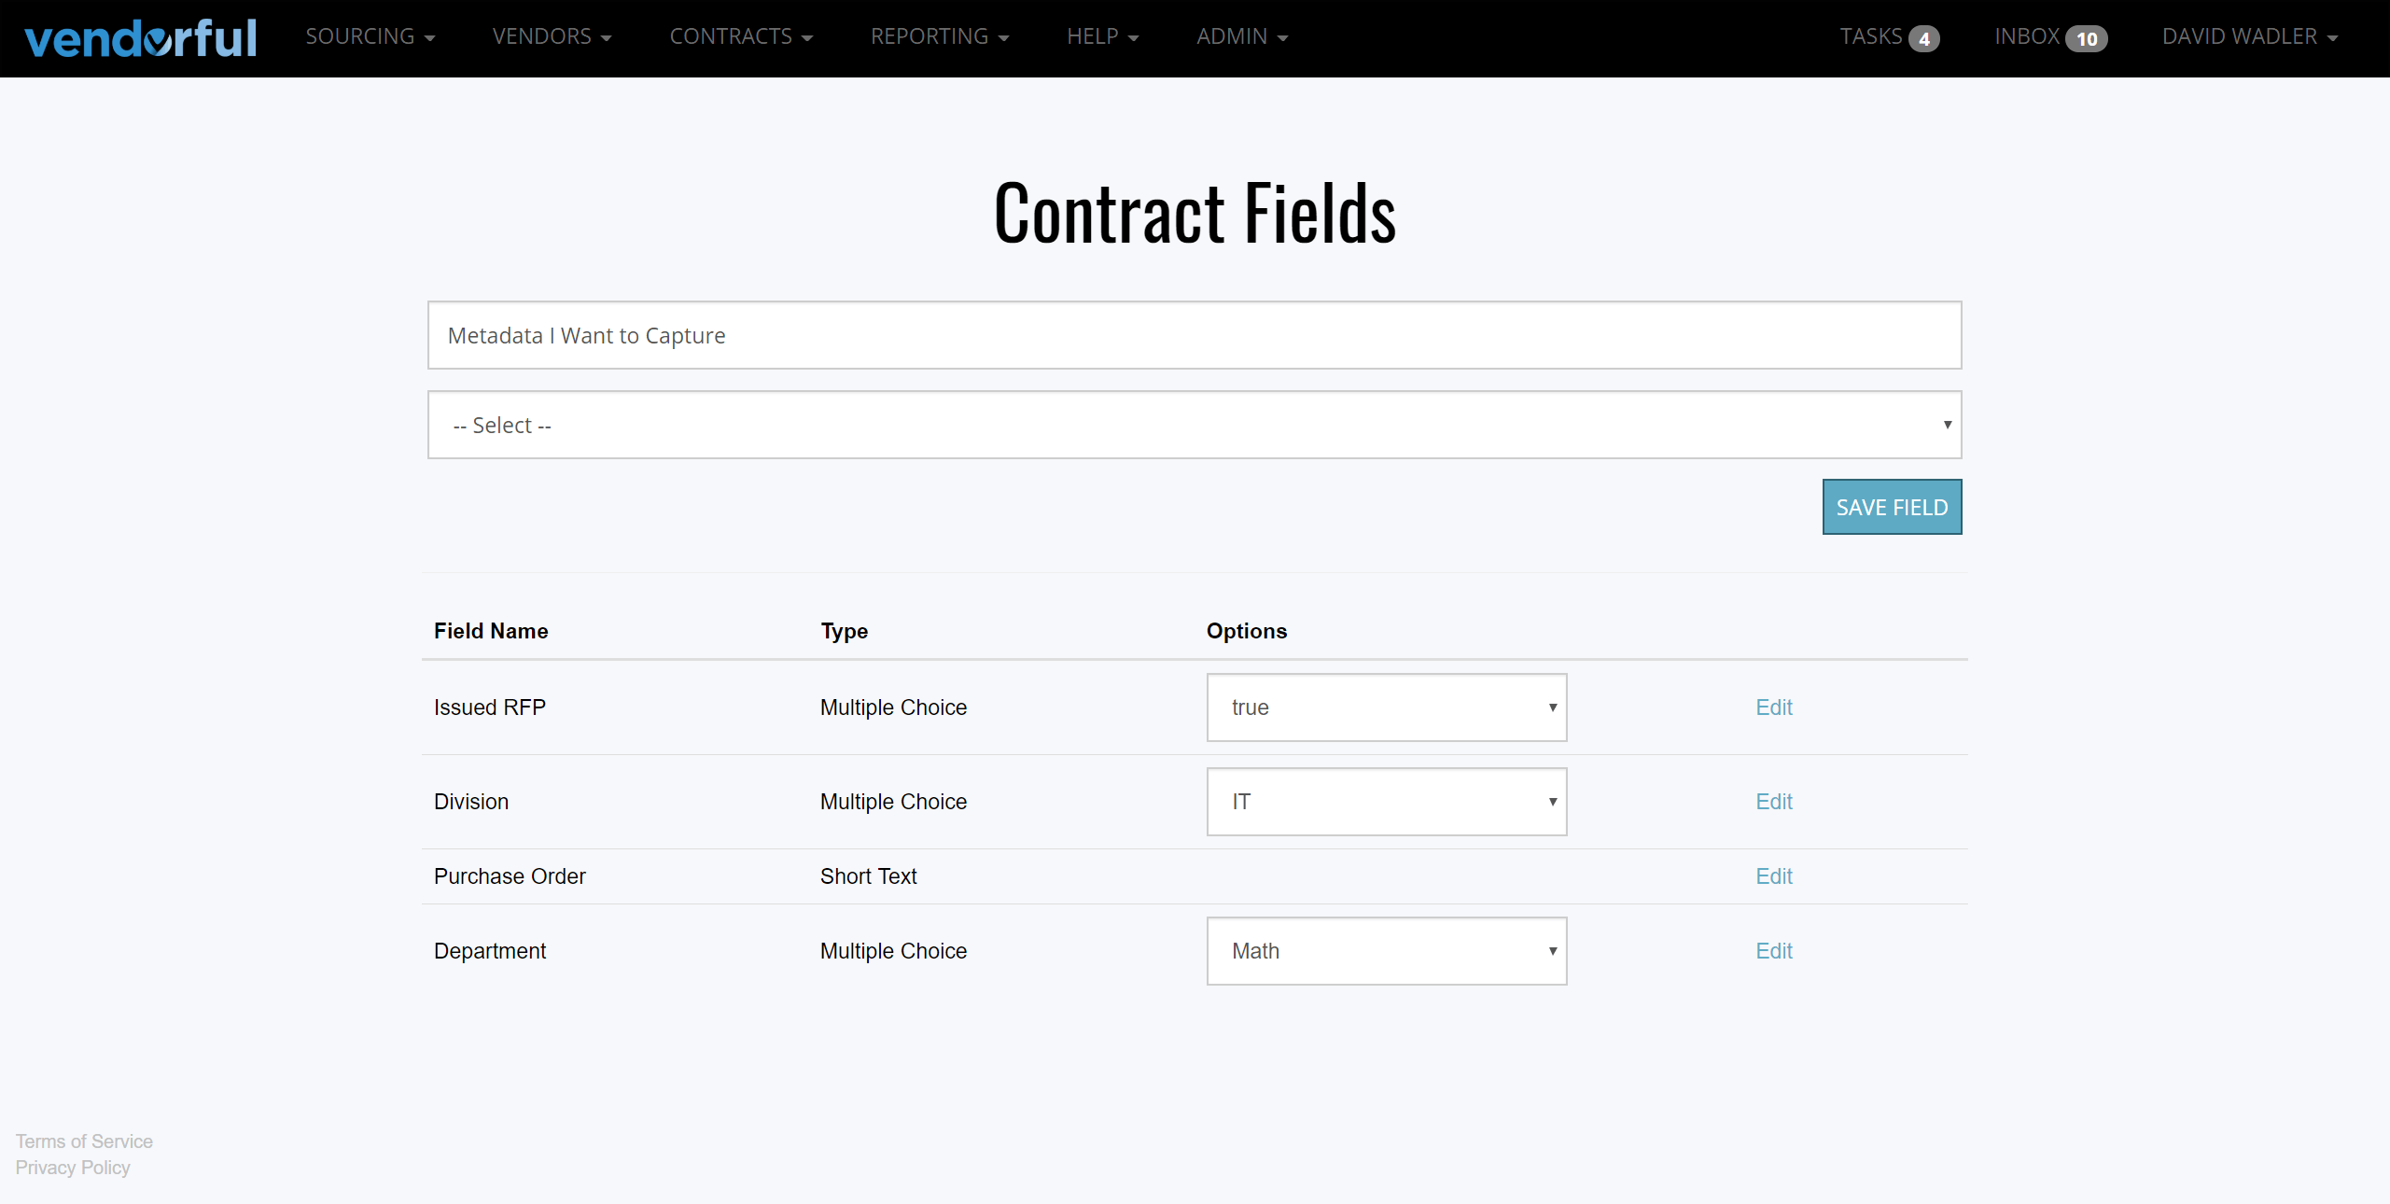
Task: Open the REPORTING menu
Action: coord(940,37)
